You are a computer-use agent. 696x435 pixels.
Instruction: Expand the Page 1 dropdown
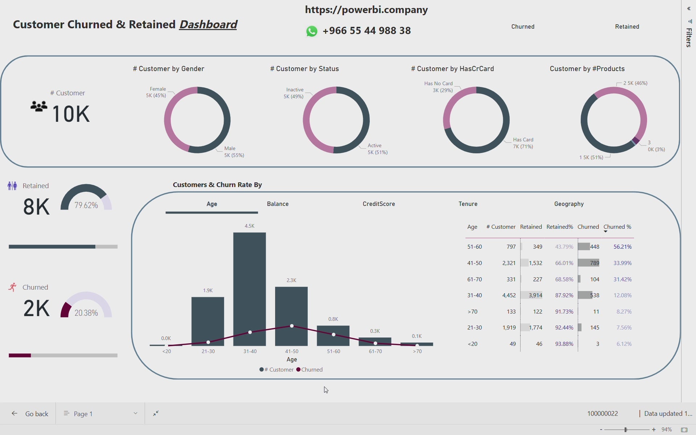coord(136,413)
